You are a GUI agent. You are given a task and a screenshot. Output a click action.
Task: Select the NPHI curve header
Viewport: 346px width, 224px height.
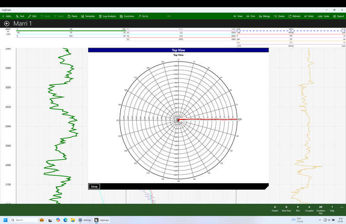[291, 29]
